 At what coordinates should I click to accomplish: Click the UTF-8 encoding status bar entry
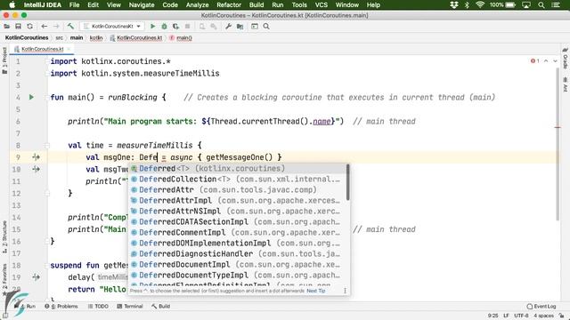coord(521,316)
